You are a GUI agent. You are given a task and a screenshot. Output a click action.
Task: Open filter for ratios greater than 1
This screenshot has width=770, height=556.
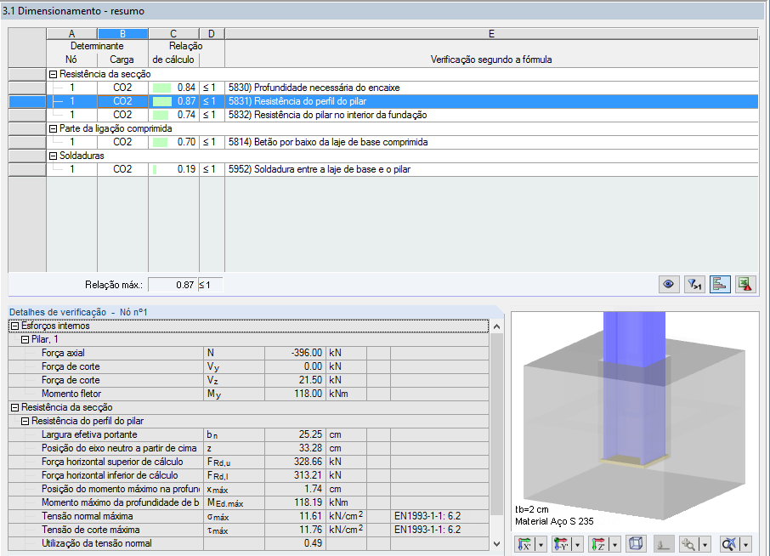(694, 284)
